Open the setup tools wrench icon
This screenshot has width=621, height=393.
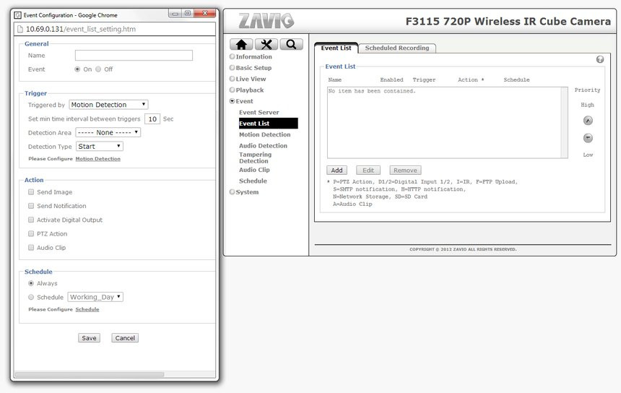click(266, 44)
